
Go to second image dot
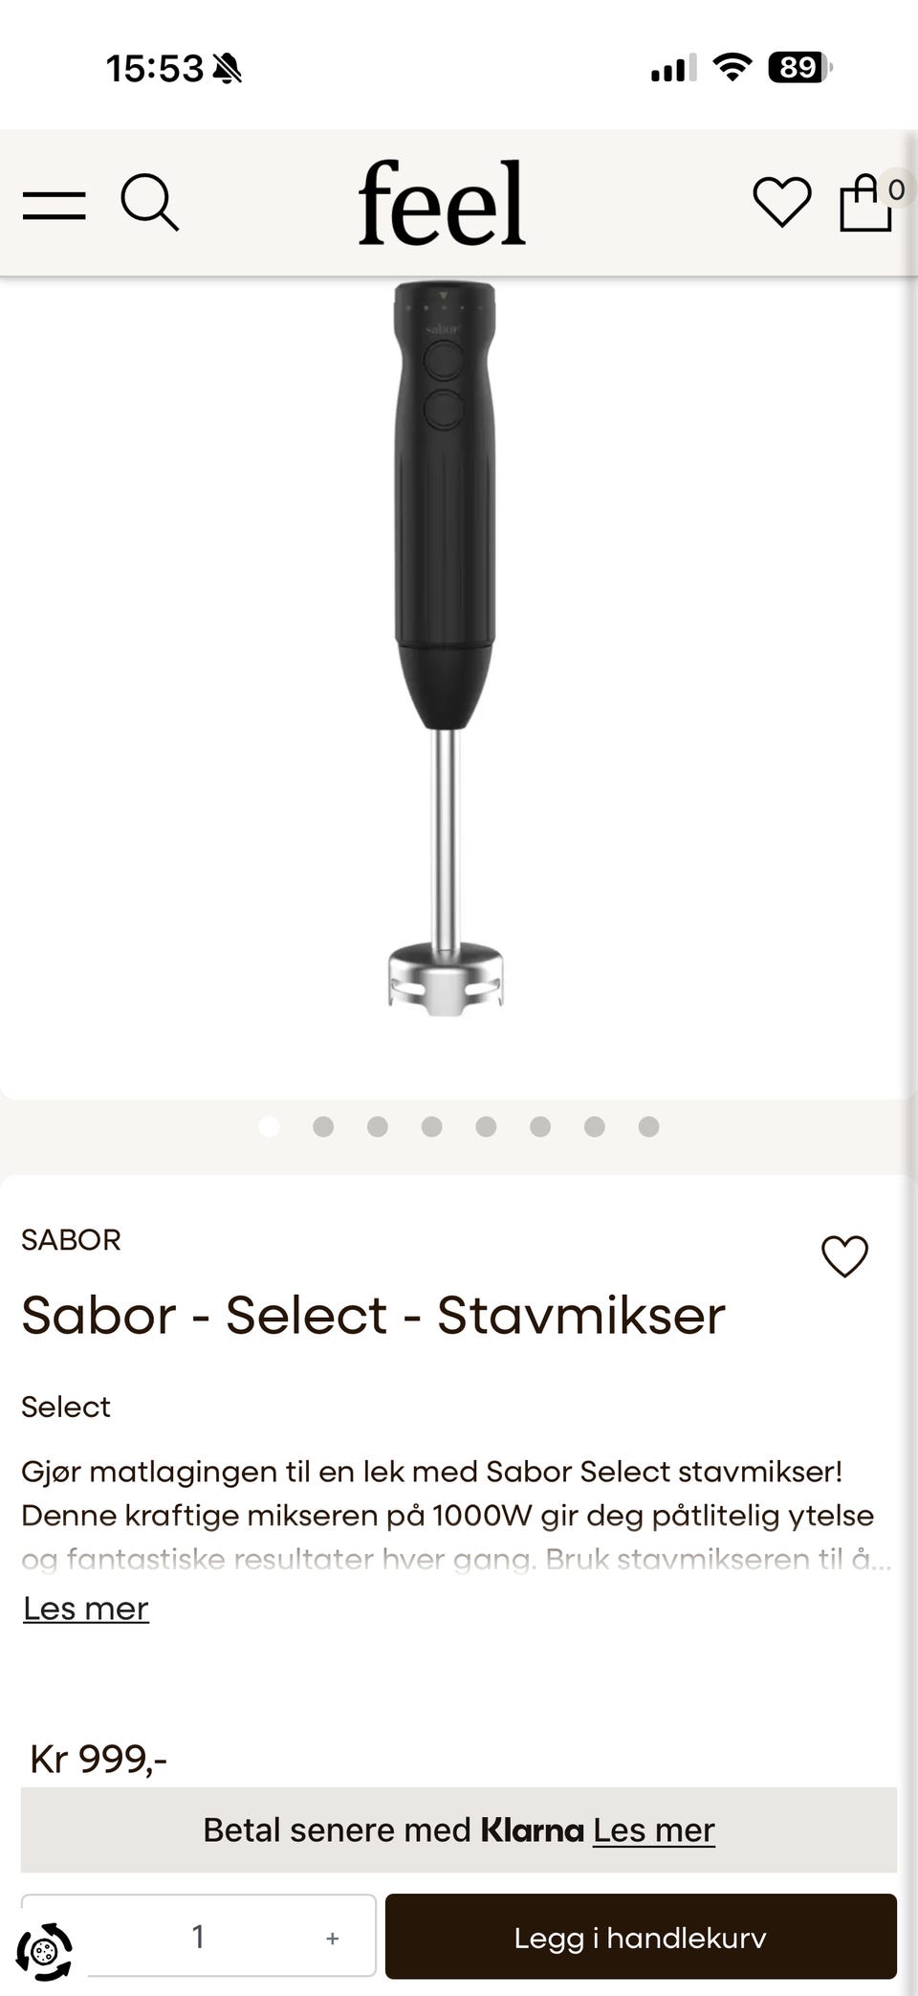[x=323, y=1126]
